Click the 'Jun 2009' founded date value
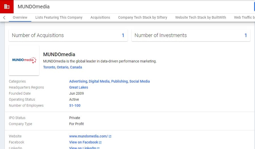255x149 pixels. pos(76,94)
